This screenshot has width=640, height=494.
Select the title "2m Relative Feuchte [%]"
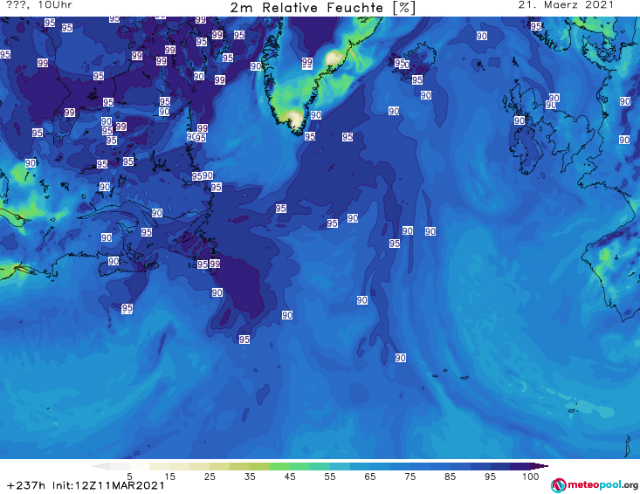[x=322, y=8]
